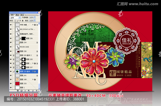Open the opacity 不透明度 slider arrow
161x106 pixels.
click(35, 17)
